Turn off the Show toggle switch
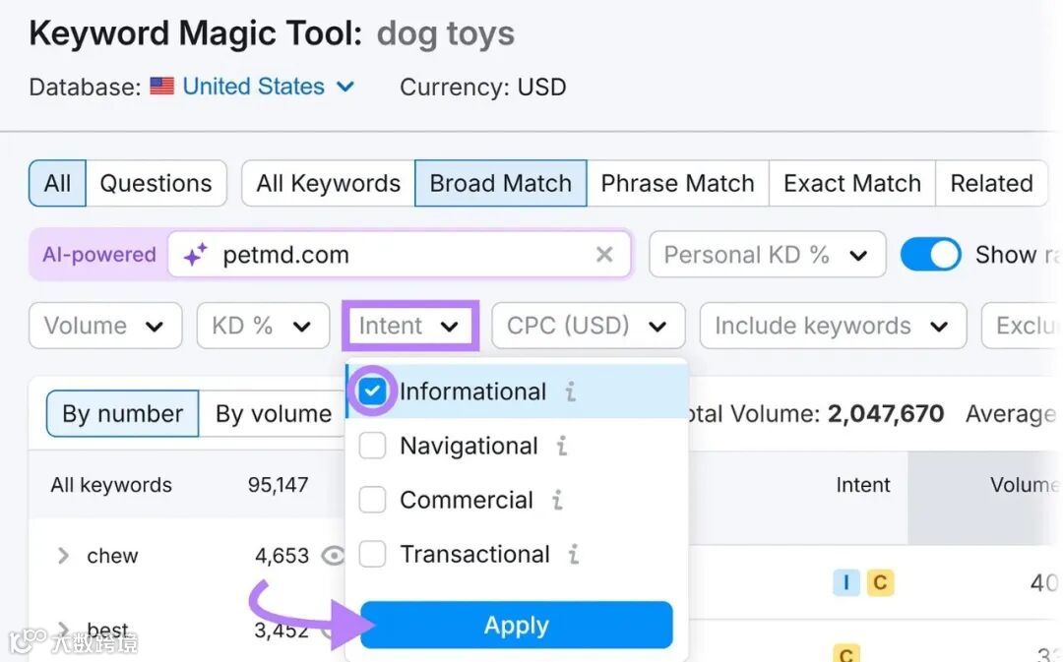Viewport: 1063px width, 662px height. (930, 256)
